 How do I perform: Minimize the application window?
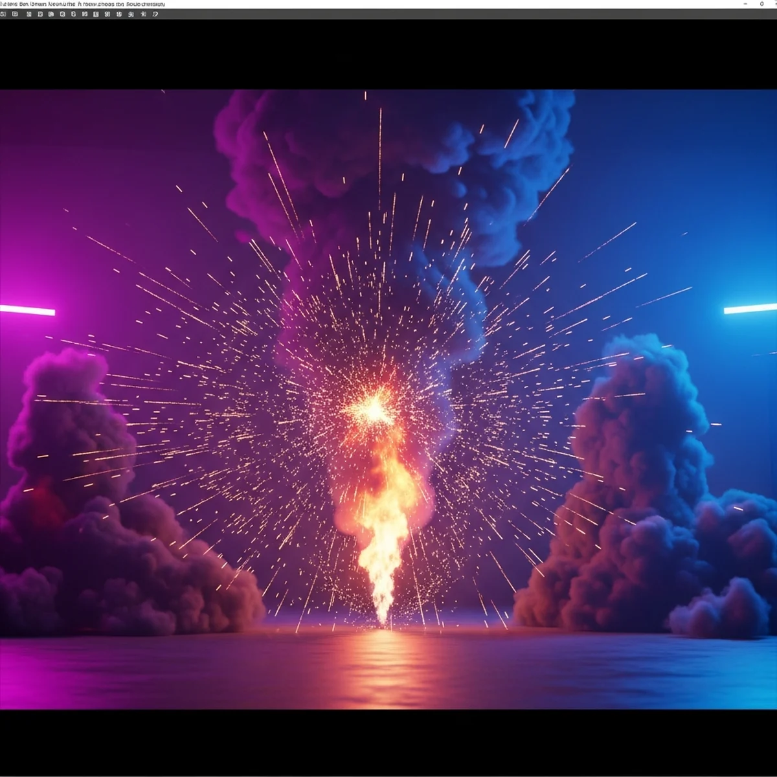pos(745,4)
